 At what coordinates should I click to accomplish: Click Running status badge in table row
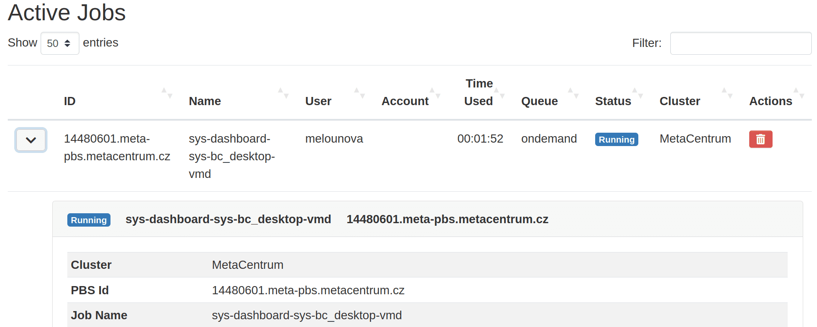(616, 140)
